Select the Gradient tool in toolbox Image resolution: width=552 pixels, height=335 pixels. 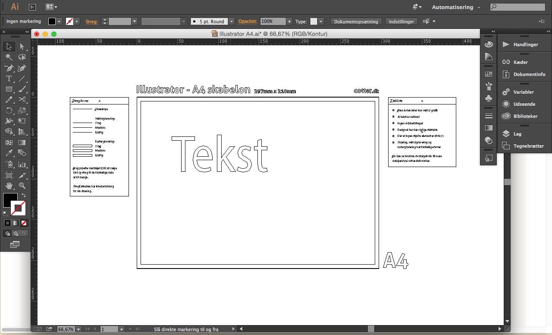(x=22, y=142)
